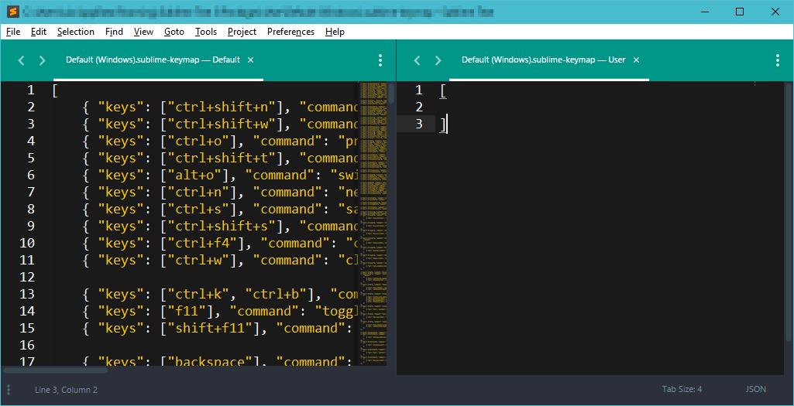794x406 pixels.
Task: Click opening bracket on line 1 of User keymap
Action: coord(444,90)
